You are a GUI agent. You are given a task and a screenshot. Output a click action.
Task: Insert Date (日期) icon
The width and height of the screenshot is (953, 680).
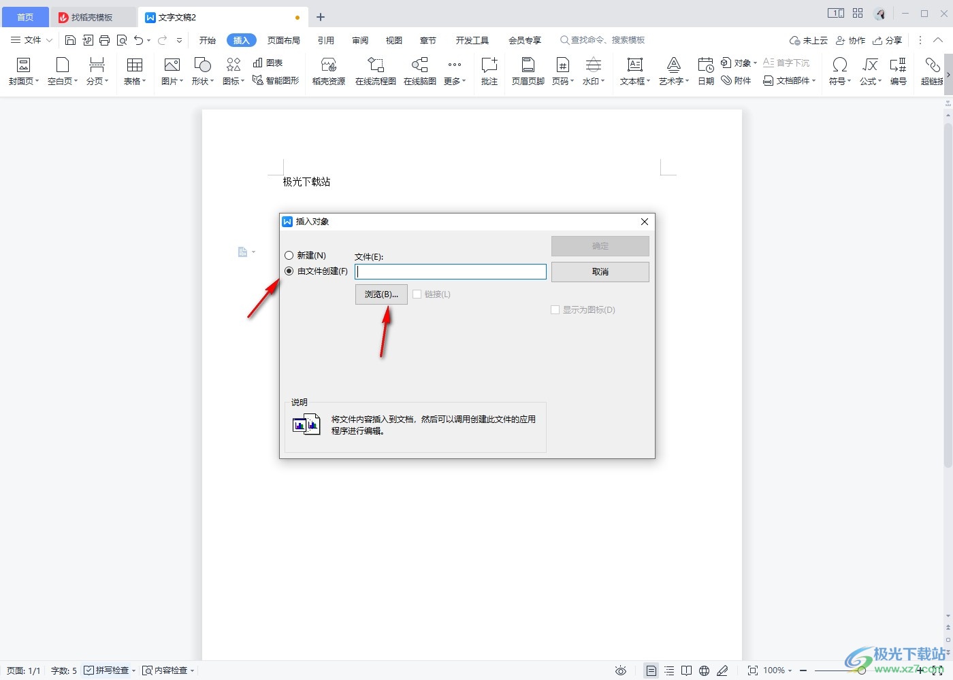click(706, 71)
